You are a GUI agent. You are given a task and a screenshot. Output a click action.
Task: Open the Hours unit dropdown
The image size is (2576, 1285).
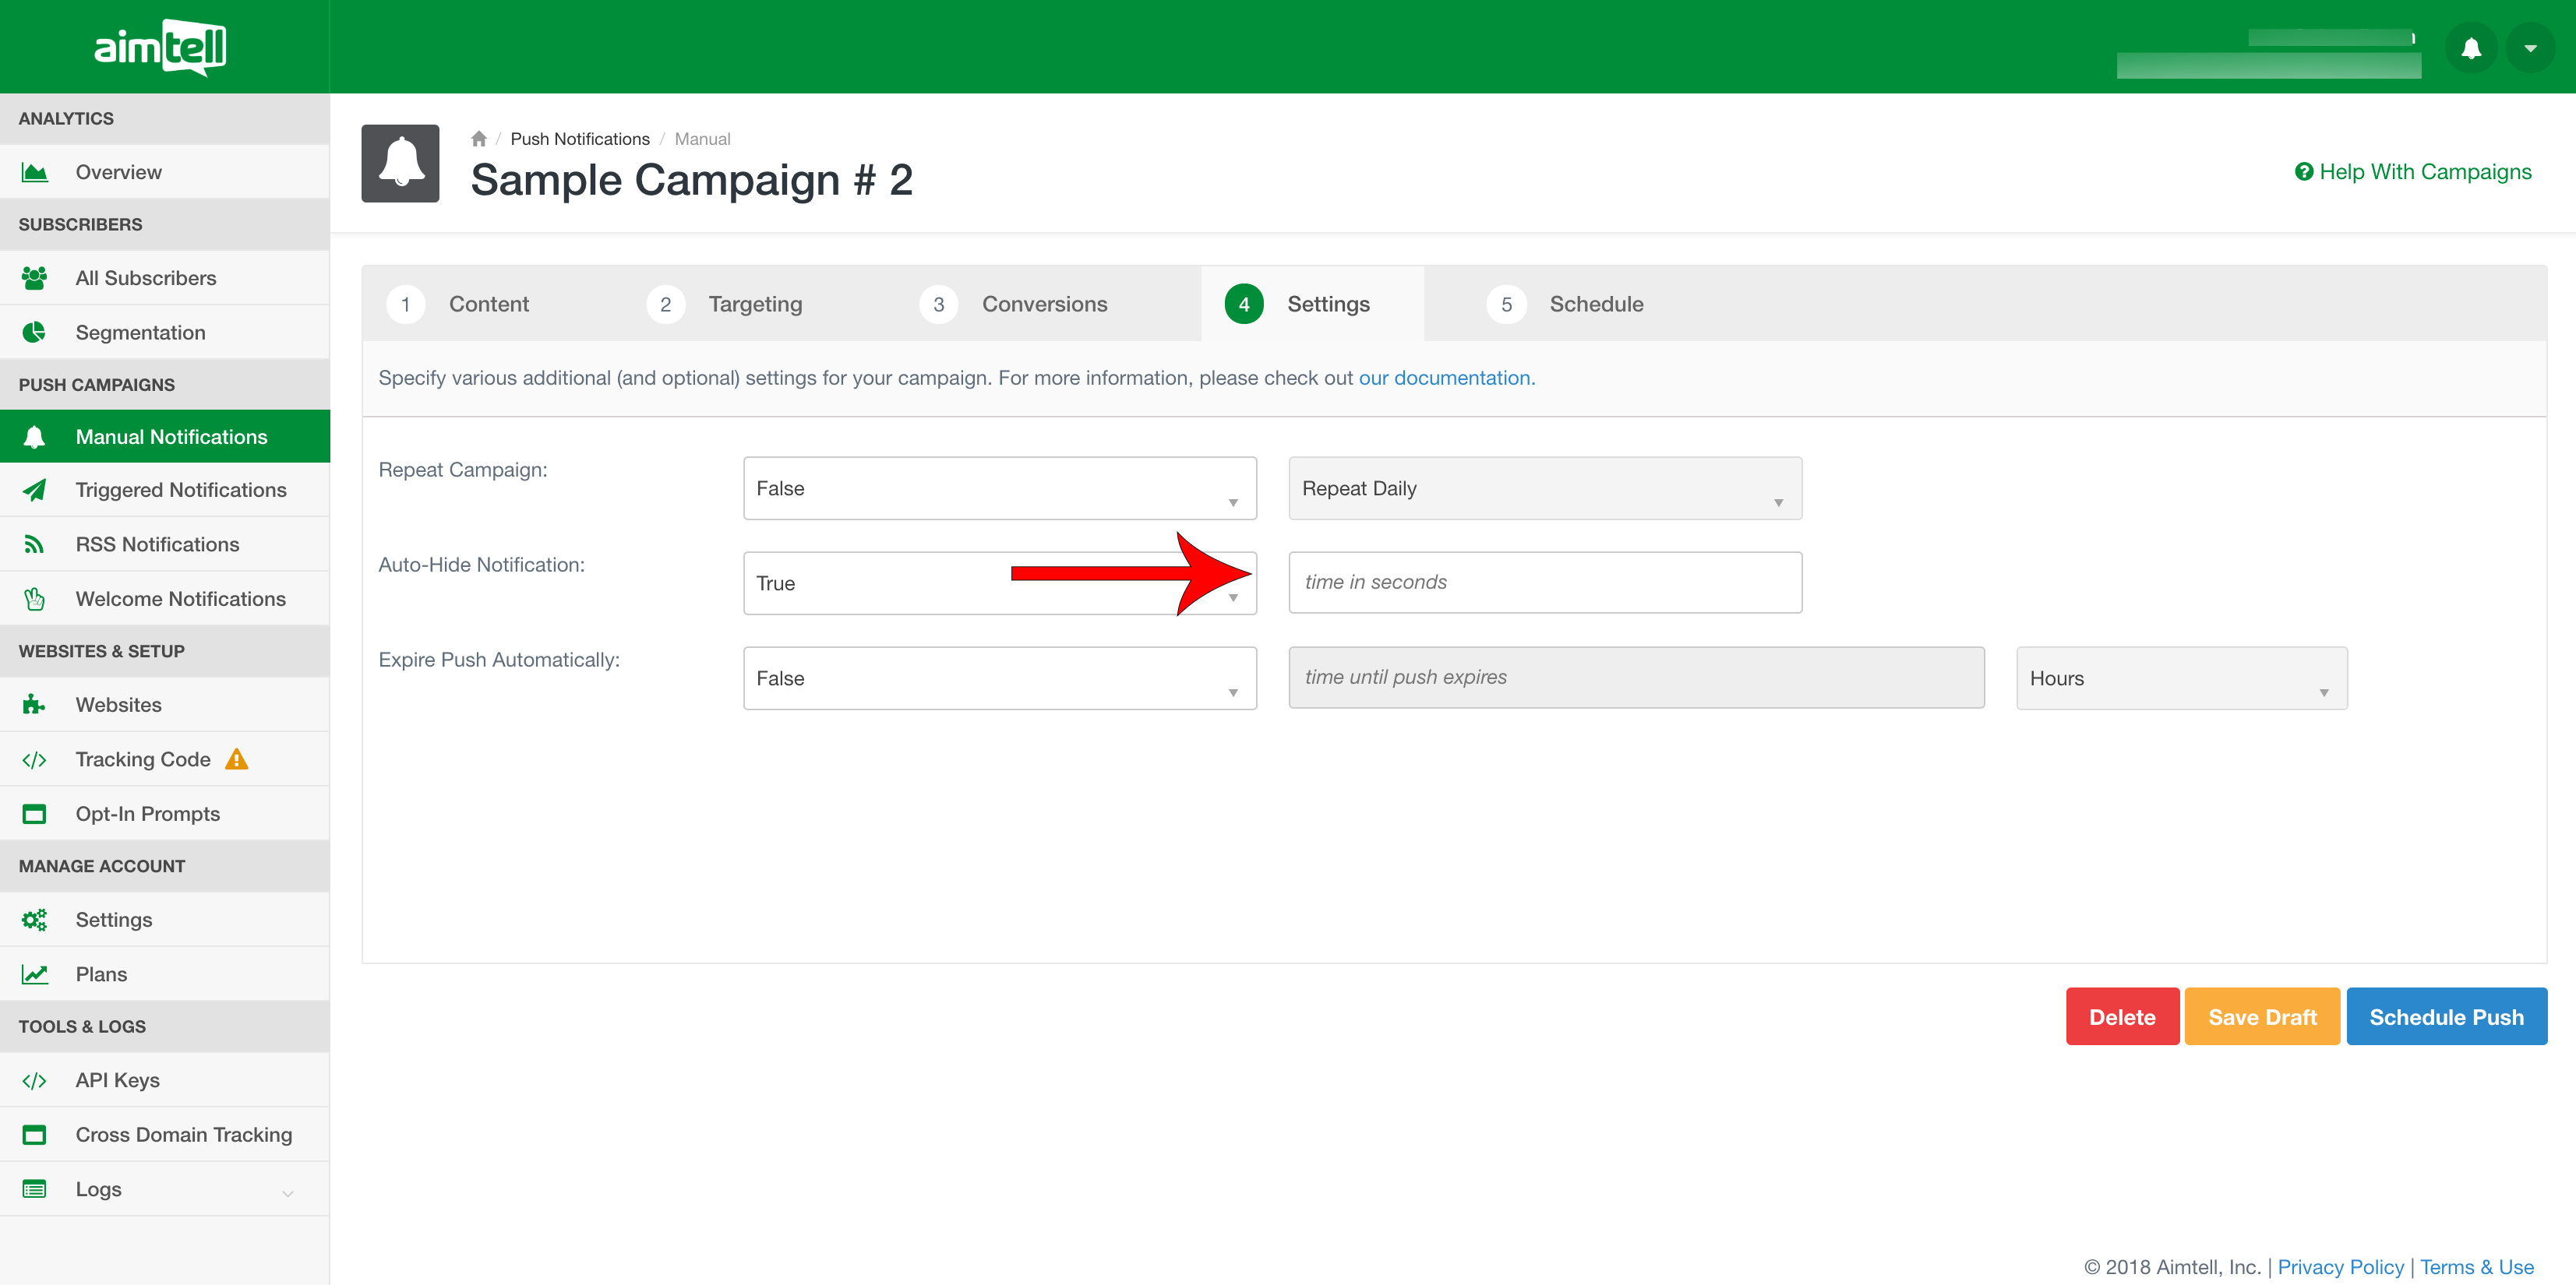(x=2181, y=678)
